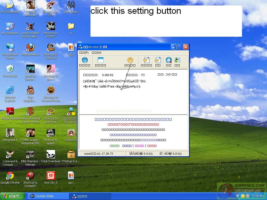Open the (H) menu in QQ window

[96, 53]
